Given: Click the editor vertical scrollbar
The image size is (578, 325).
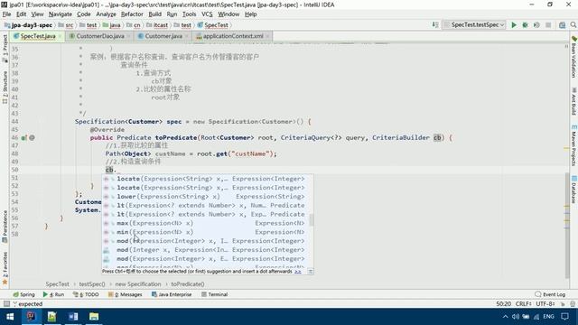Looking at the screenshot, I should [567, 226].
